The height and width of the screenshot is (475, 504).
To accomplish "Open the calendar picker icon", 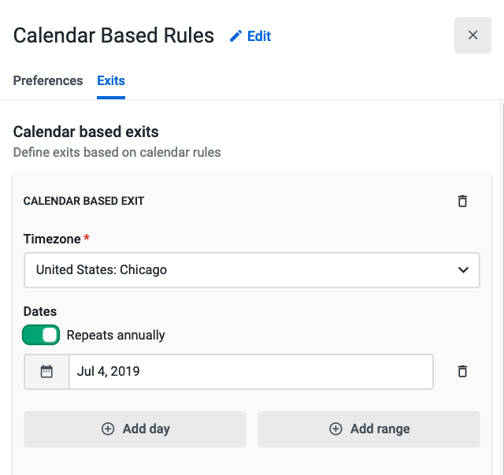I will tap(46, 372).
